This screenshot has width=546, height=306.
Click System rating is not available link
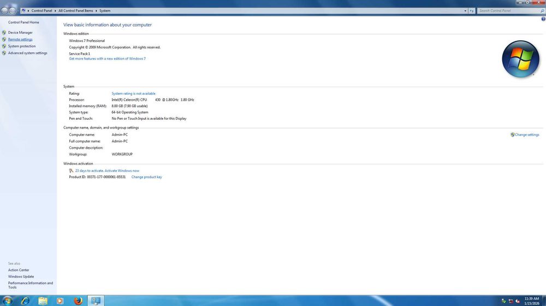coord(133,94)
